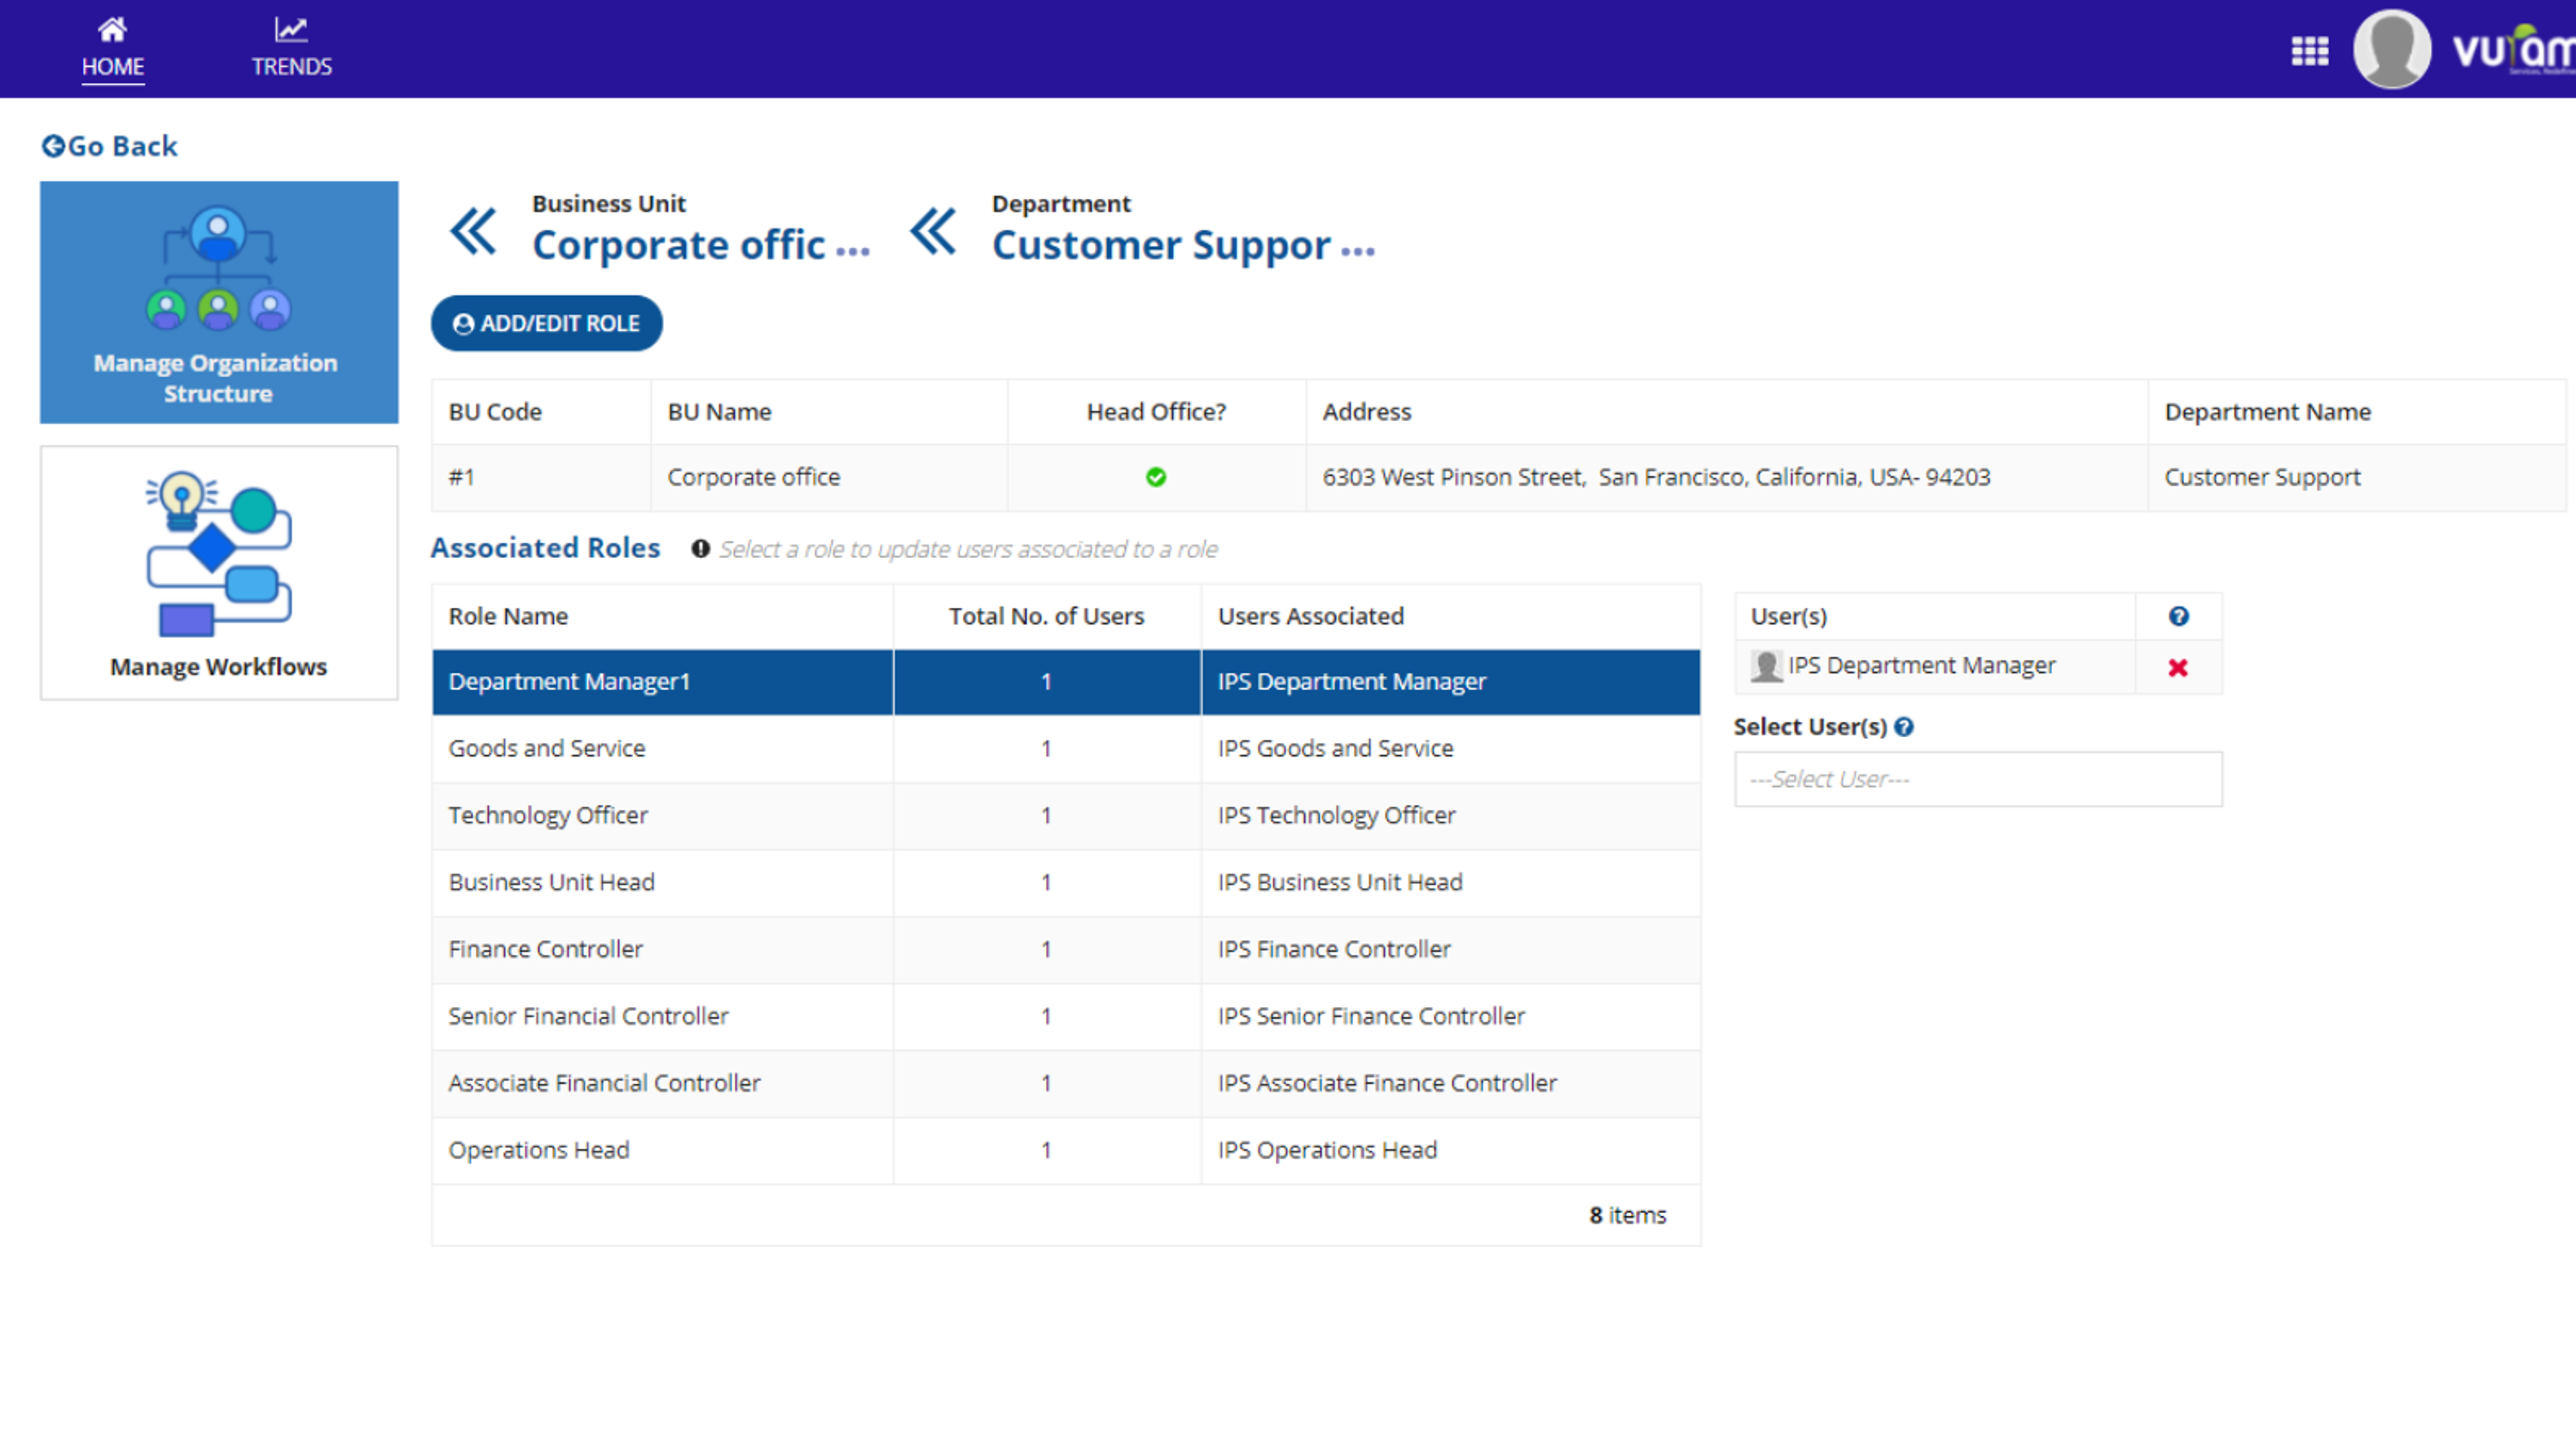Screen dimensions: 2576x1429
Task: Click the Corporate office business unit heading
Action: [700, 245]
